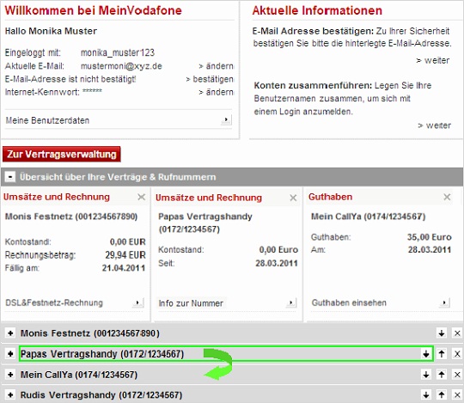Click arrow icon beside DSL&Festnetz-Rechnung
Viewport: 464px width, 403px height.
[137, 302]
